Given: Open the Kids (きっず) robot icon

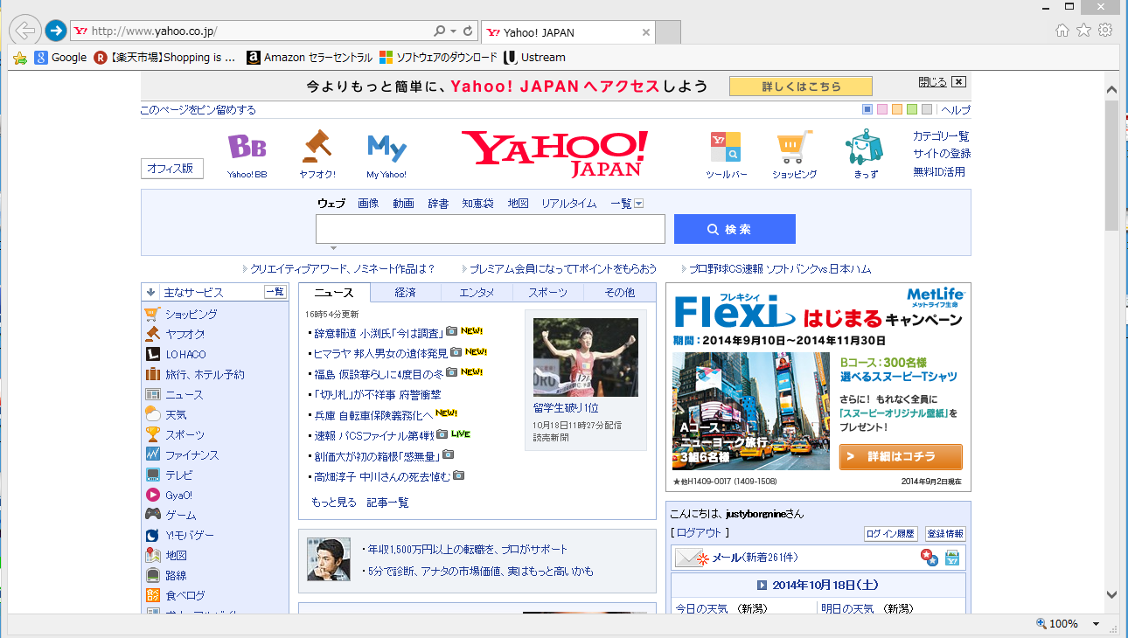Looking at the screenshot, I should pyautogui.click(x=865, y=148).
